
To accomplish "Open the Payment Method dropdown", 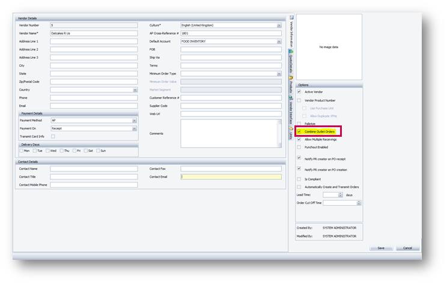I will (x=135, y=121).
